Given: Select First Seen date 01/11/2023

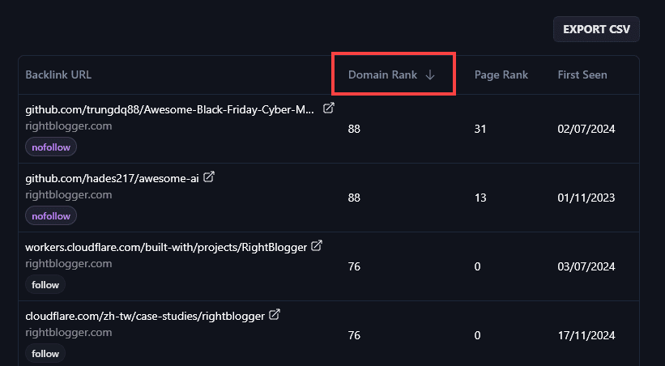Looking at the screenshot, I should [586, 198].
